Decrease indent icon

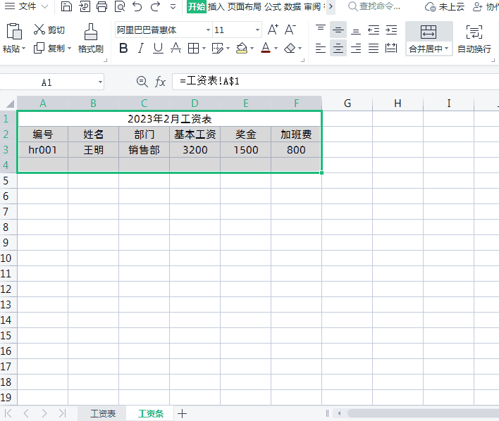click(x=374, y=30)
